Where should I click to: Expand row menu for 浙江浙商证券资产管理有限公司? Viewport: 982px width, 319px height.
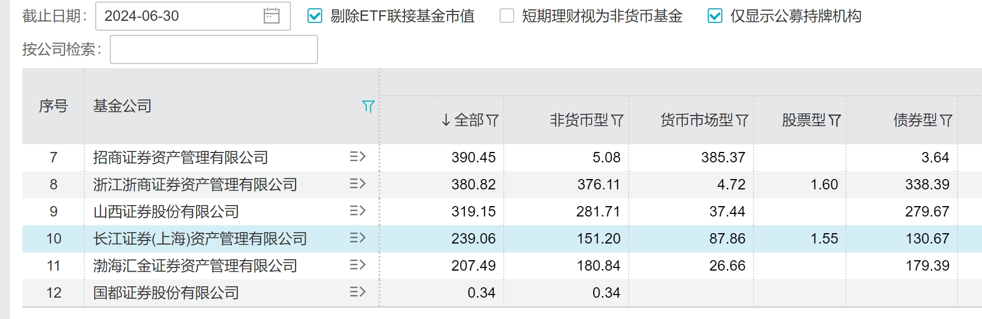[358, 184]
